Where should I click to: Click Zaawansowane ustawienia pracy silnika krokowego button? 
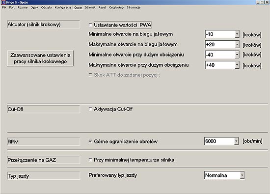40,58
